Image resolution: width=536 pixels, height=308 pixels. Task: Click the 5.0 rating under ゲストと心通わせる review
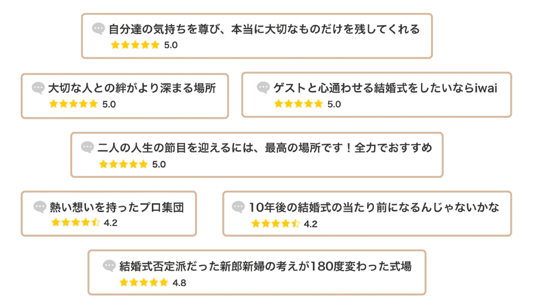coord(334,104)
